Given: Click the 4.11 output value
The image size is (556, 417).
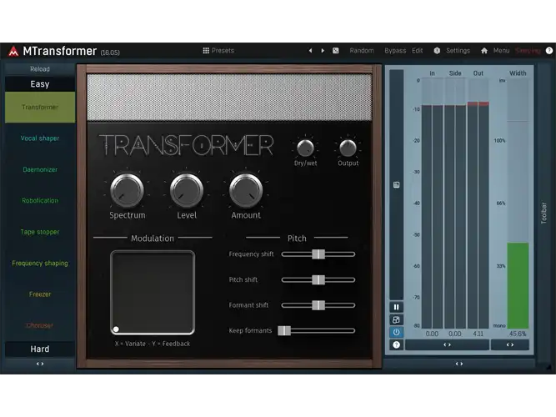Looking at the screenshot, I should (x=478, y=334).
